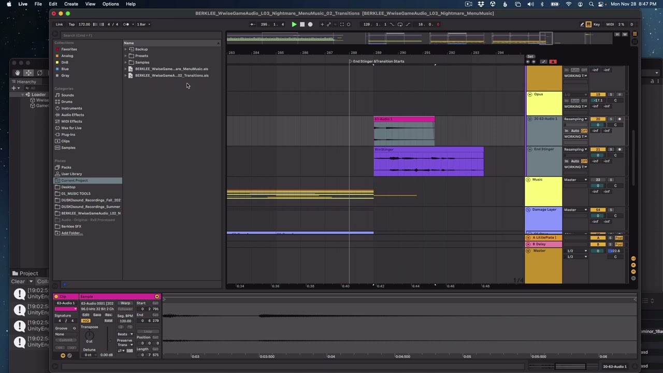Select Audio Effects category in browser
The image size is (663, 373).
(x=73, y=115)
